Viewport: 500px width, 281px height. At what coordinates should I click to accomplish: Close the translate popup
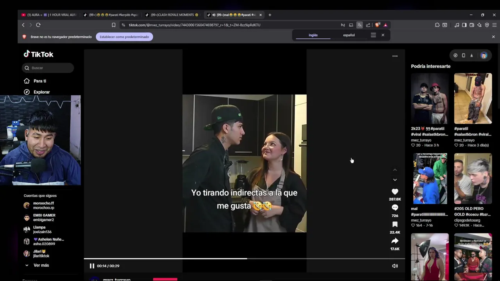[383, 35]
